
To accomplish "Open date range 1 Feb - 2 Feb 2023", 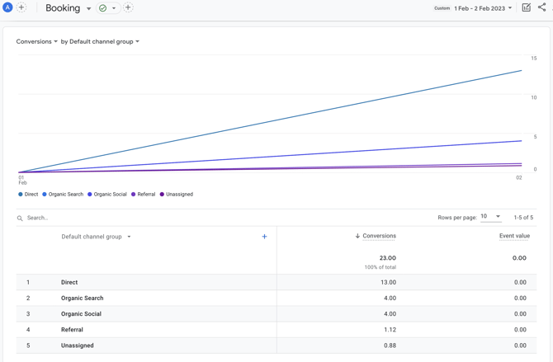I will [x=483, y=8].
